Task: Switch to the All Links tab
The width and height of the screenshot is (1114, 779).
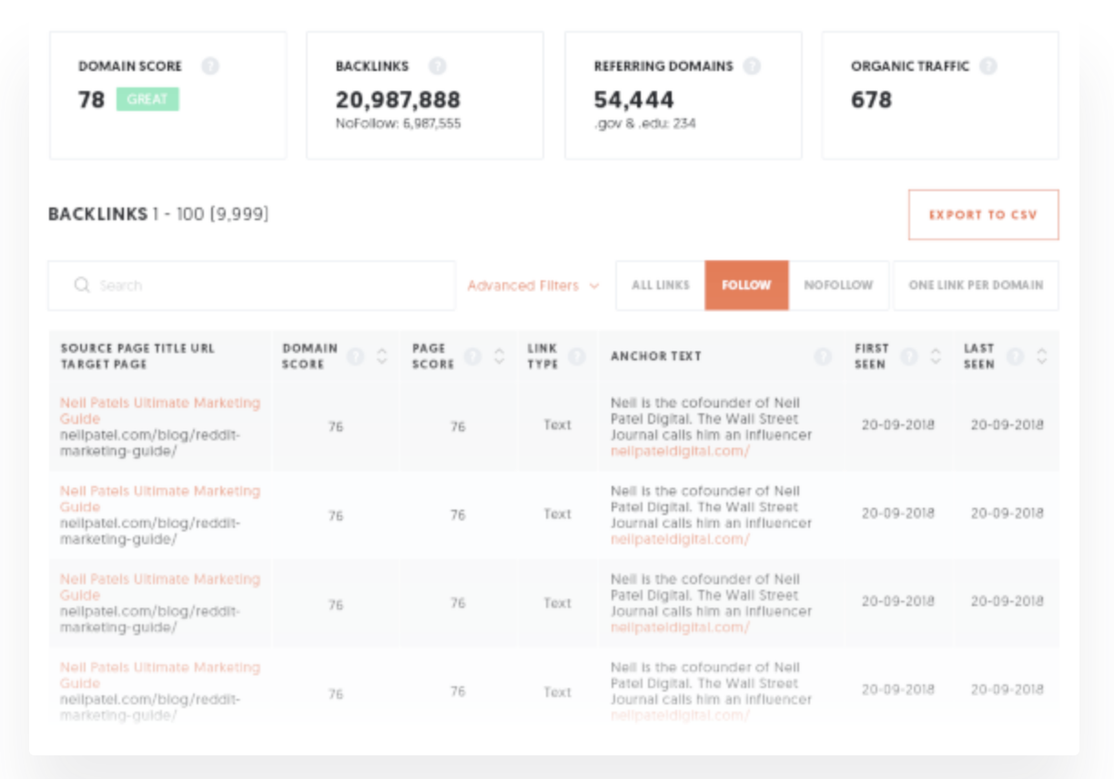Action: tap(661, 286)
